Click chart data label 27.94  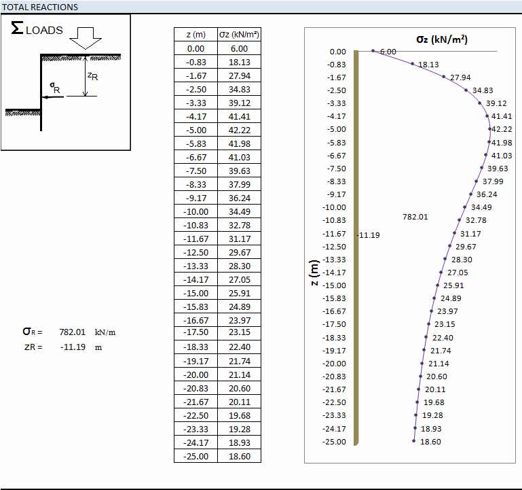click(460, 77)
